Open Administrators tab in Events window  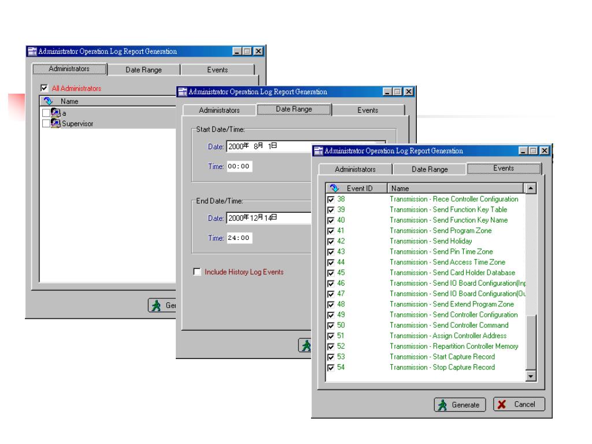pyautogui.click(x=355, y=169)
